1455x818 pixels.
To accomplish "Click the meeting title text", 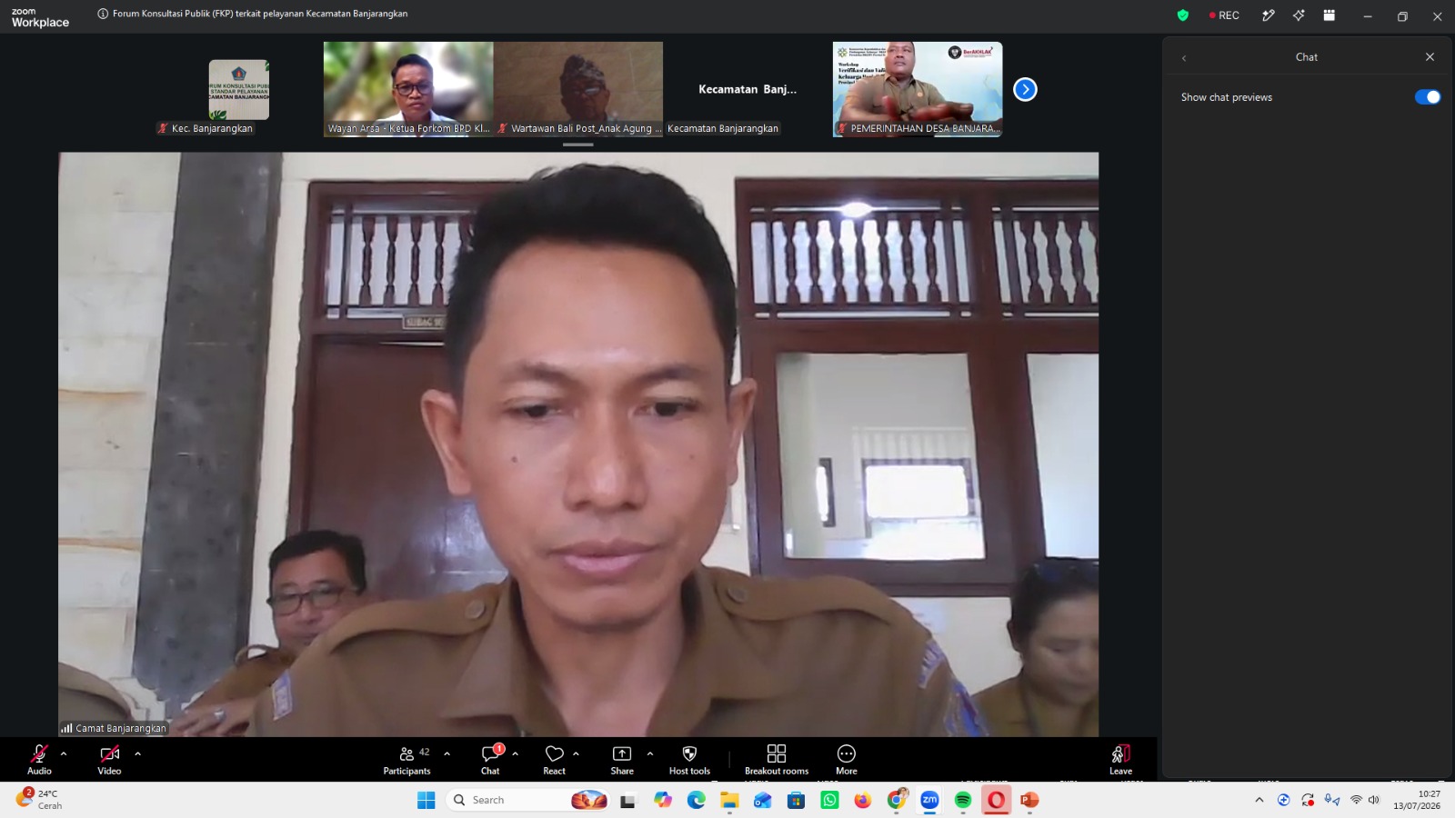I will [x=260, y=14].
